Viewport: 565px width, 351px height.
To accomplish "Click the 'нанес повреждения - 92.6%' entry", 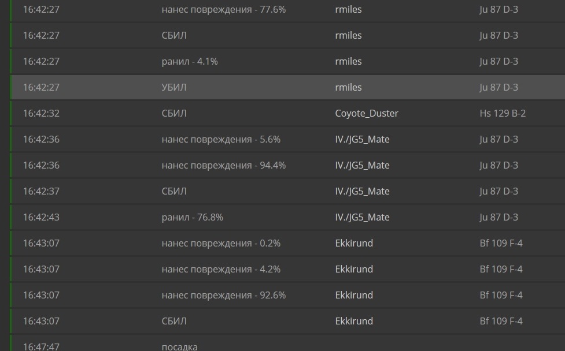I will pos(223,295).
